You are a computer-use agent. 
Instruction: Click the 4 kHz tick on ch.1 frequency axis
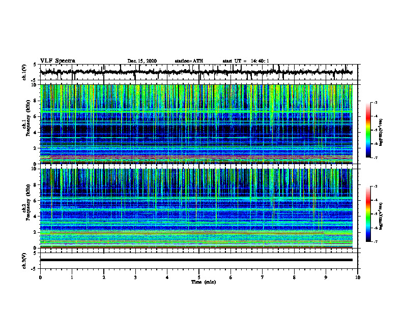[36, 133]
